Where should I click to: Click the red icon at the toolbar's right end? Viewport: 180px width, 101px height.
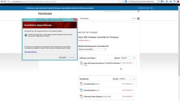point(178,1)
